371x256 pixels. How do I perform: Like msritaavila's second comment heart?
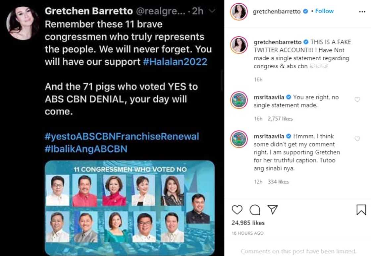point(357,139)
